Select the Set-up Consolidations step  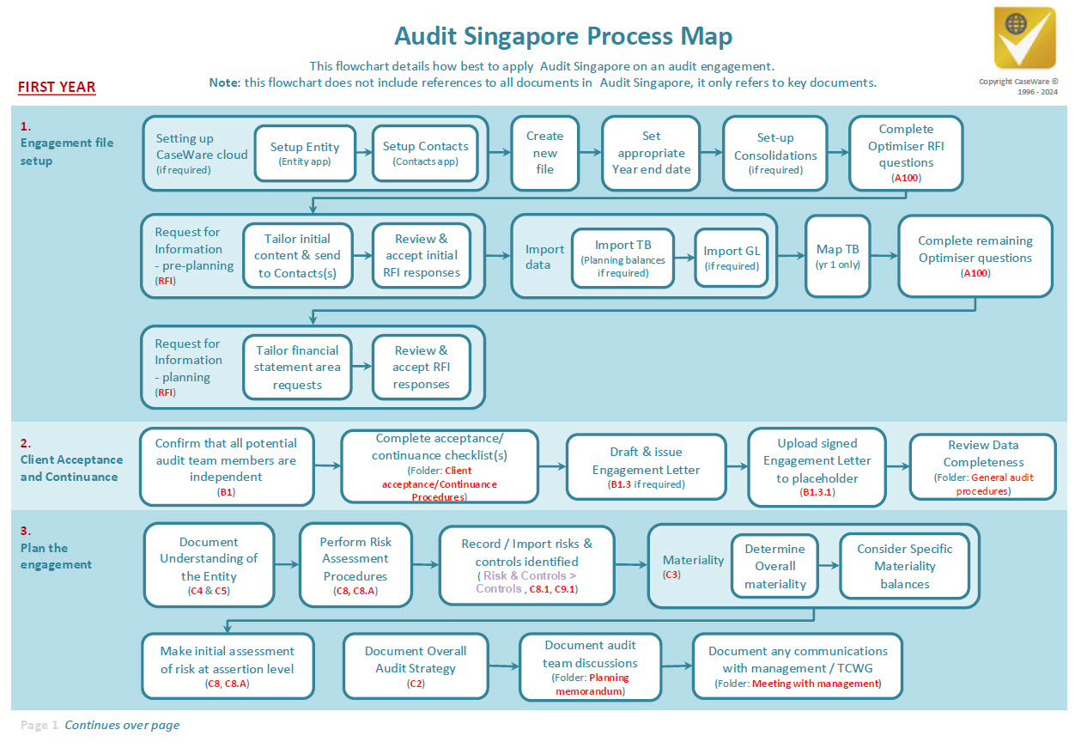point(774,154)
